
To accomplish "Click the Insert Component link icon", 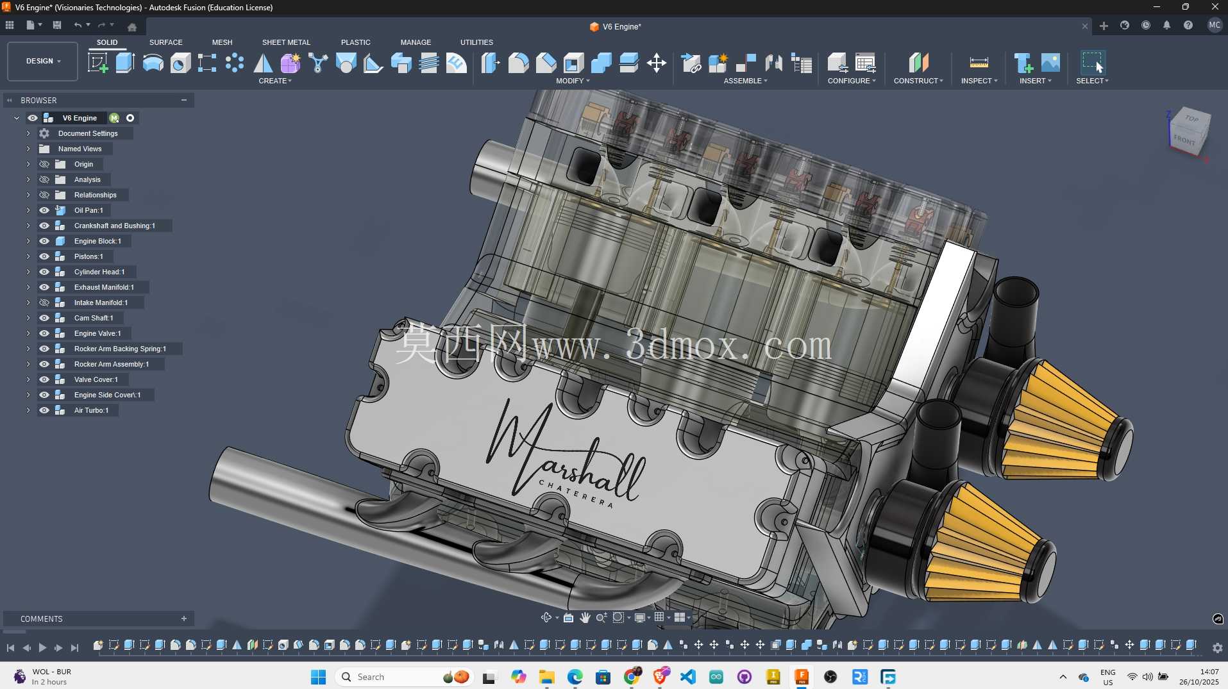I will (x=691, y=63).
